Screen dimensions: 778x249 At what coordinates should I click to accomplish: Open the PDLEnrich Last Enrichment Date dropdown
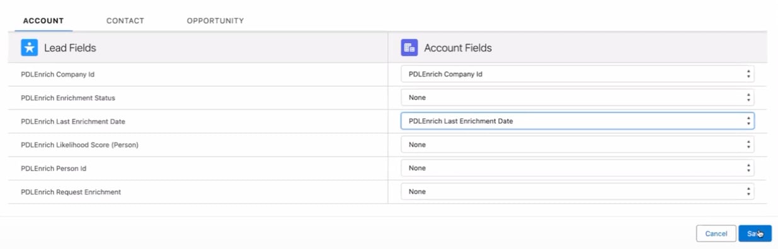click(x=578, y=121)
